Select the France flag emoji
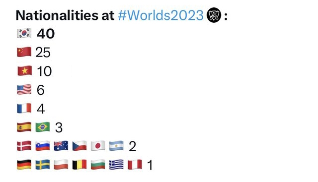 coord(24,108)
